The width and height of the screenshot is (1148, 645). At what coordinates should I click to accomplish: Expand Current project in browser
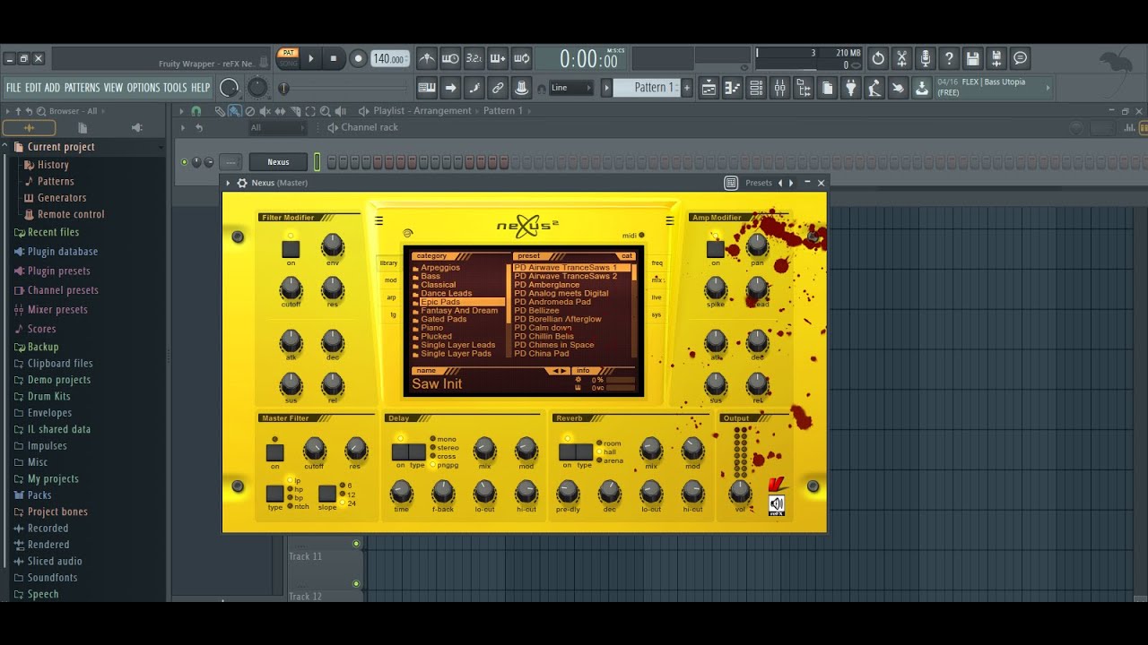pos(60,147)
